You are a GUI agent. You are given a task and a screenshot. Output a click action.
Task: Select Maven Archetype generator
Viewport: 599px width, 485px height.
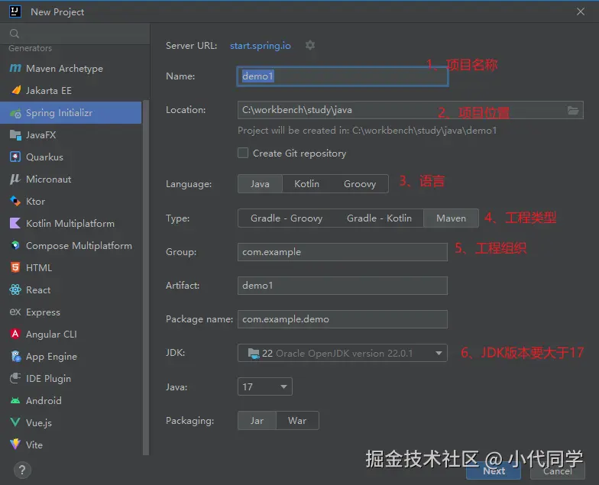tap(70, 69)
